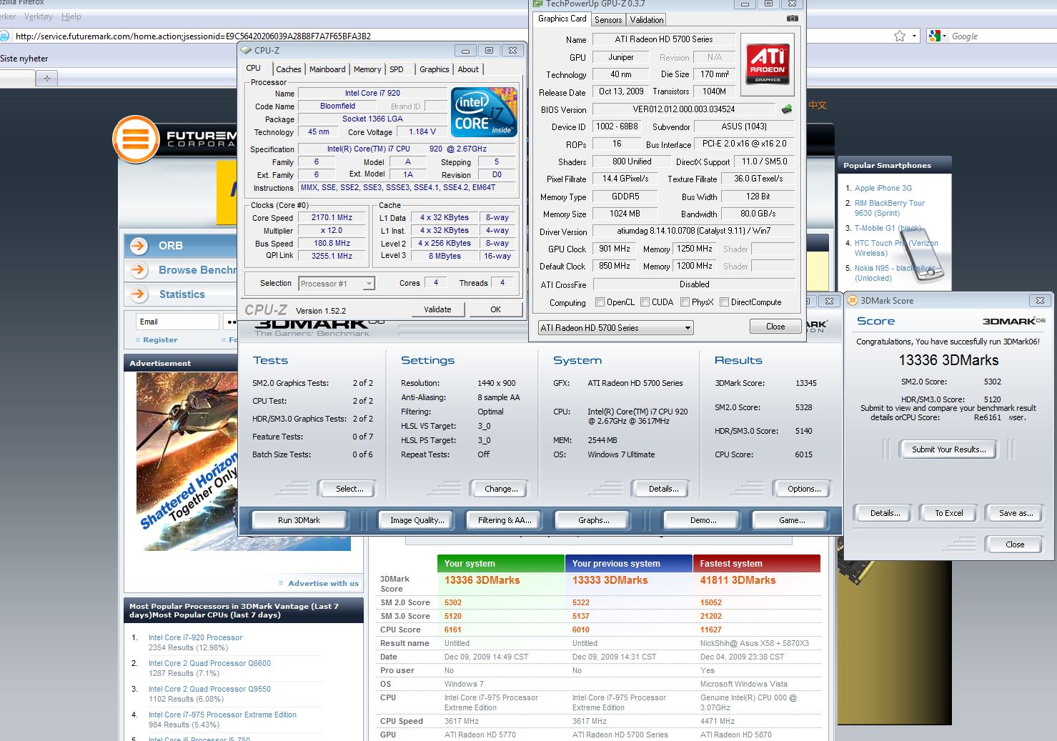Toggle the PhysX checkbox in GPU-Z
The width and height of the screenshot is (1057, 741).
click(685, 302)
